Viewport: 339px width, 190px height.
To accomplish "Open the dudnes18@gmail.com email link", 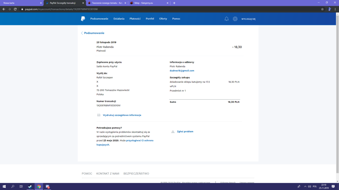I will 182,71.
